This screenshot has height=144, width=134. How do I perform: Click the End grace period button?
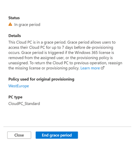tap(57, 135)
